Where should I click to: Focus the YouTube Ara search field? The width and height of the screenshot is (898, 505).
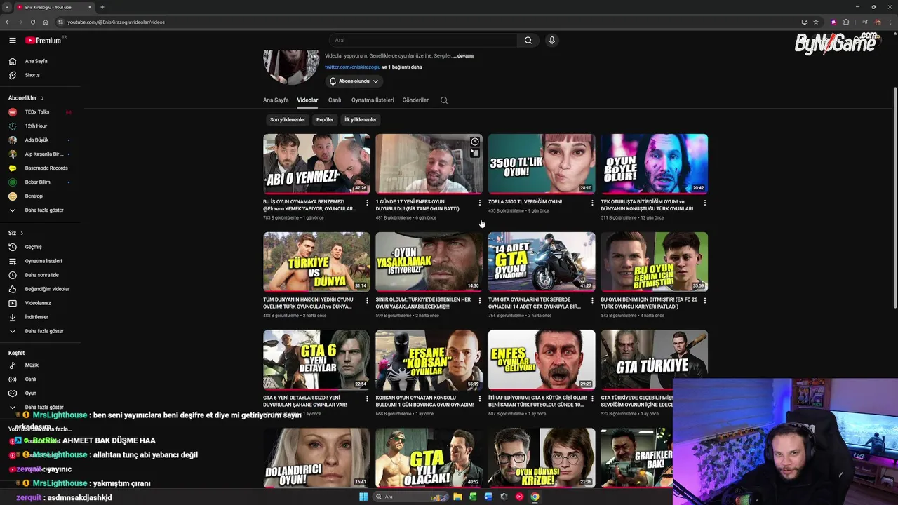(423, 40)
